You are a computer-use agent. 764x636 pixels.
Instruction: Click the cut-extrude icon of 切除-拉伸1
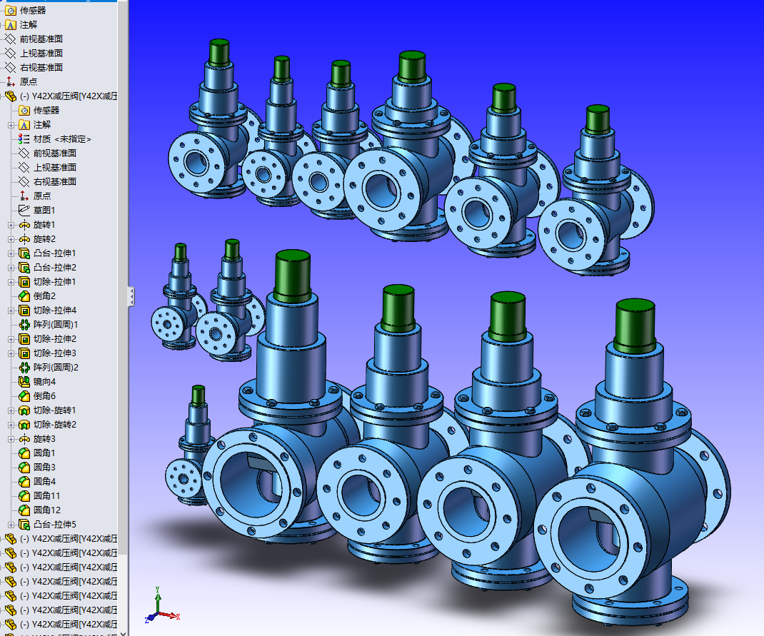(x=24, y=282)
